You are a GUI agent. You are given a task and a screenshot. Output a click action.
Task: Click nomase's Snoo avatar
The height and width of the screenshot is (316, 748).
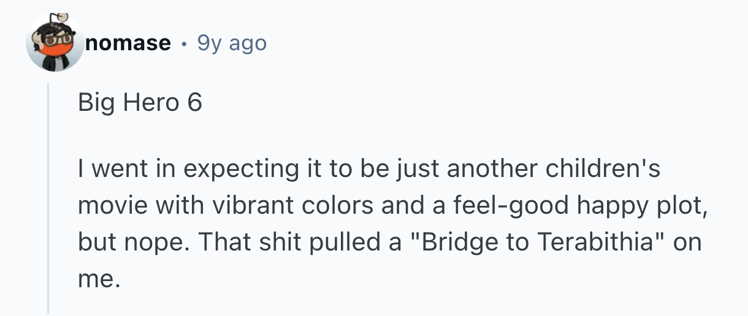55,43
